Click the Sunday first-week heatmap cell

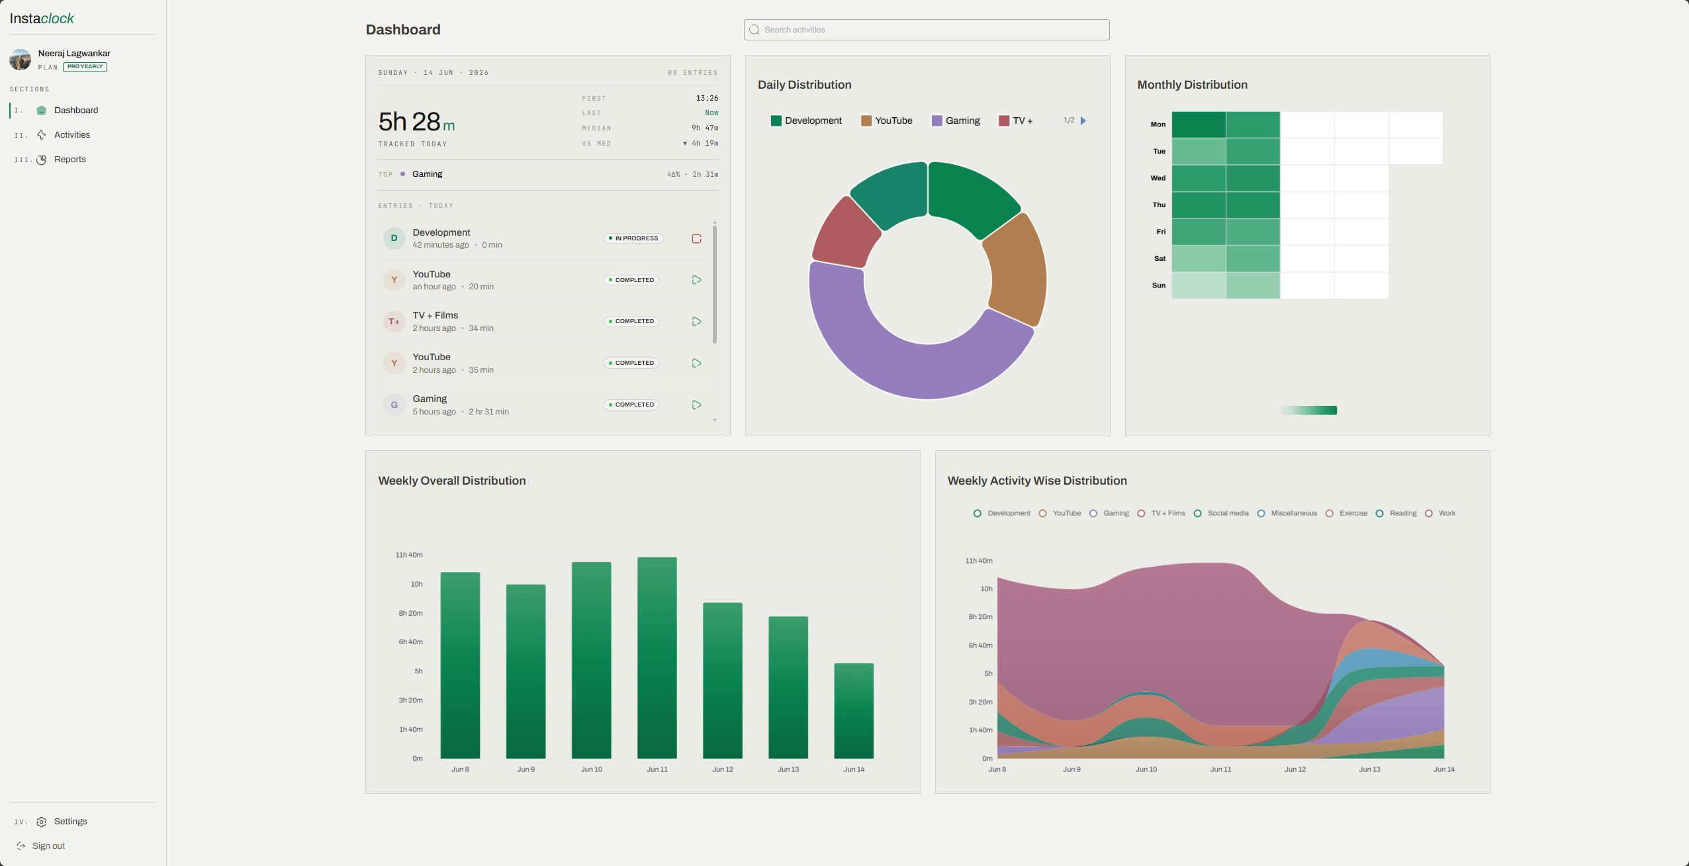(x=1199, y=285)
